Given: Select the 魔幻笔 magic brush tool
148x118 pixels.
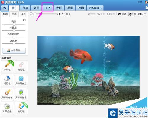Looking at the screenshot, I should point(21,108).
